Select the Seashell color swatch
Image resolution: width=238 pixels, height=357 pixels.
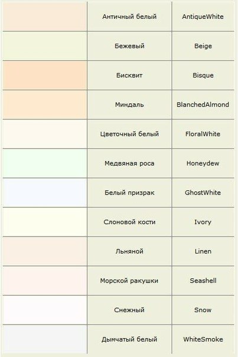click(x=45, y=281)
